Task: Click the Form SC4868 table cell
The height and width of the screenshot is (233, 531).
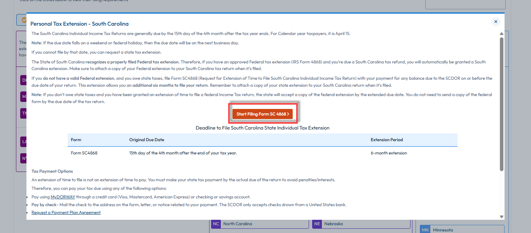Action: (x=84, y=153)
